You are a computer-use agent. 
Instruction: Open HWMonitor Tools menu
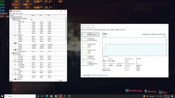pyautogui.click(x=17, y=13)
